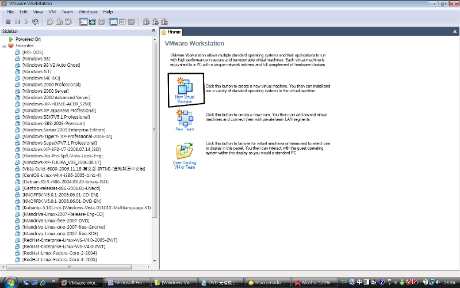
Task: Click middle icon in the rightmost toolbar group
Action: [155, 22]
